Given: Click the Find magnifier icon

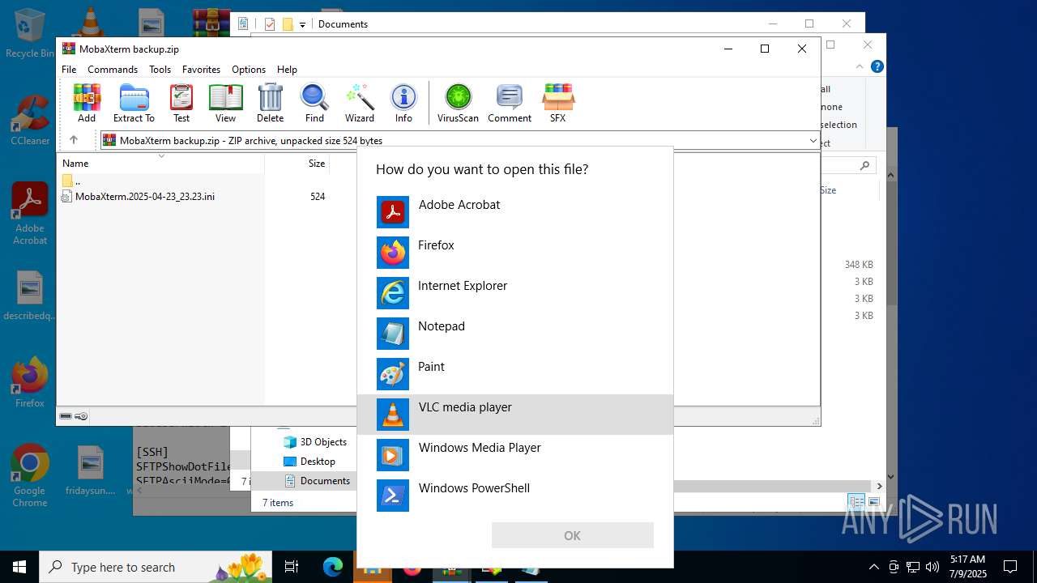Looking at the screenshot, I should 314,103.
